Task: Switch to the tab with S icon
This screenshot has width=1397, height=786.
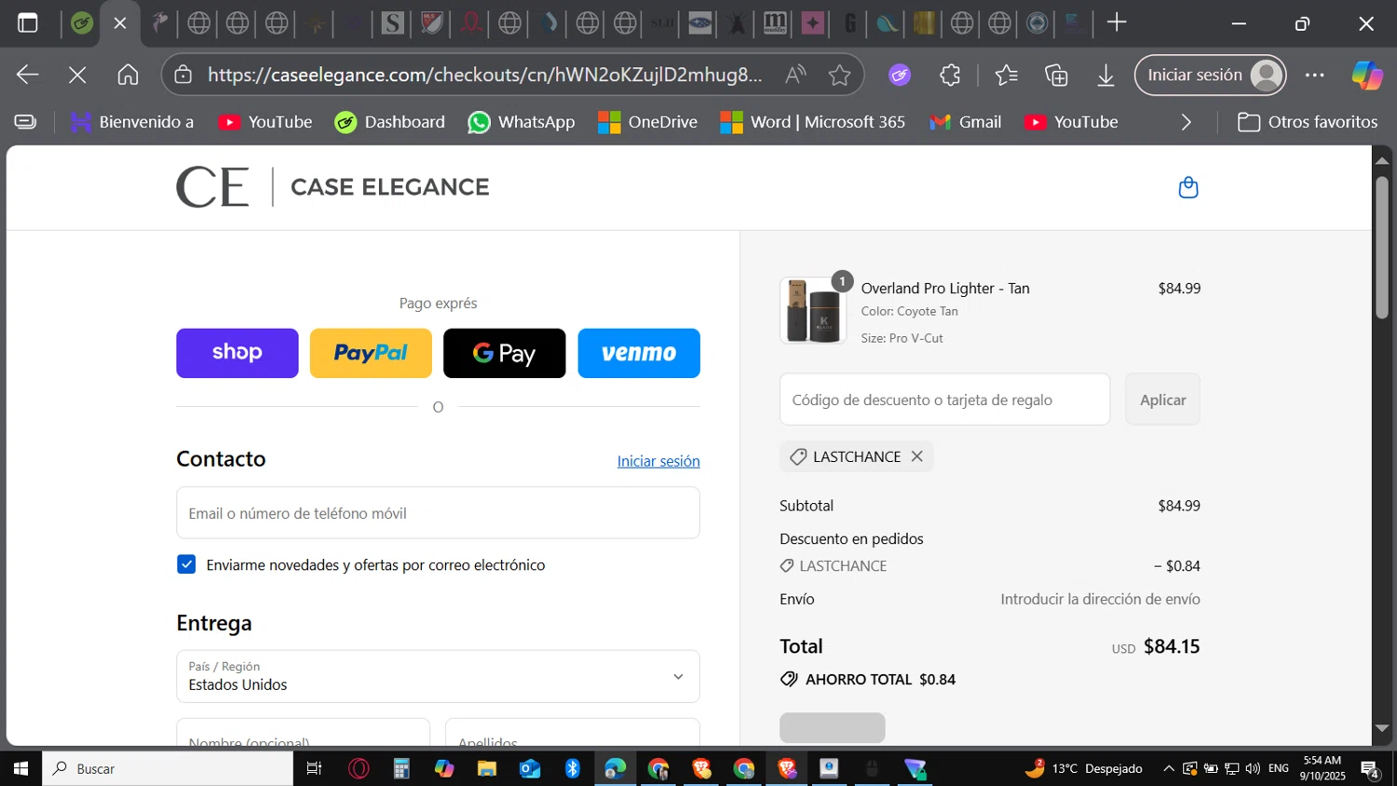Action: 393,23
